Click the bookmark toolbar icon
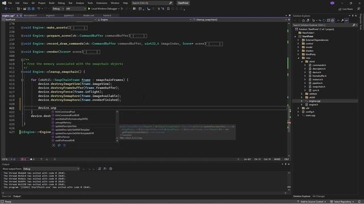The height and width of the screenshot is (204, 364). coord(168,9)
